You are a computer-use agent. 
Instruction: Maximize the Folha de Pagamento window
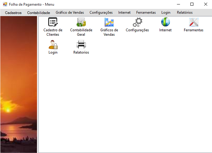(x=192, y=4)
